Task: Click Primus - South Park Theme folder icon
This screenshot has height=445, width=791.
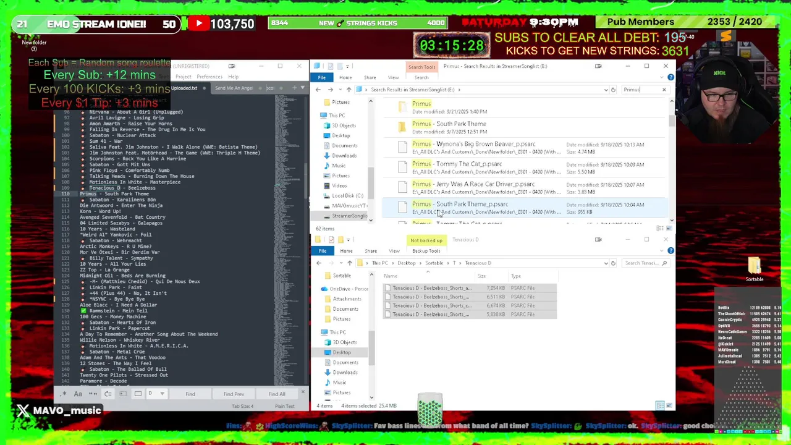Action: (402, 128)
